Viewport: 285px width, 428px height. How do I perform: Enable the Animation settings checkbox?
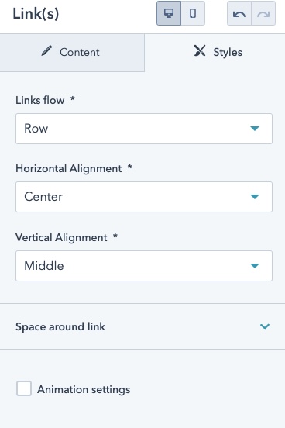(24, 388)
